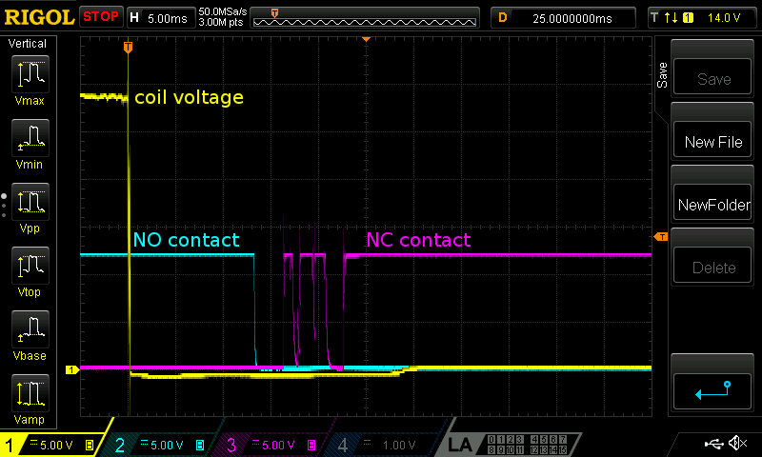Viewport: 762px width, 457px height.
Task: Click the RIGOL logo
Action: click(39, 17)
